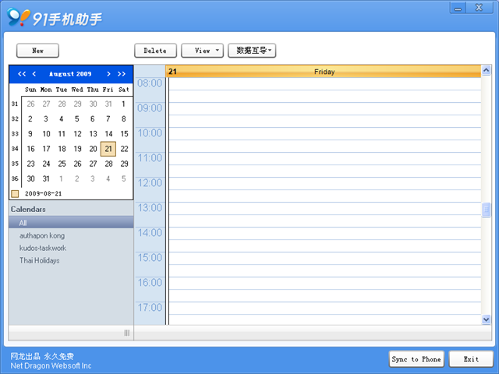Open the 数据互导 dropdown button
The height and width of the screenshot is (374, 499).
[x=252, y=51]
